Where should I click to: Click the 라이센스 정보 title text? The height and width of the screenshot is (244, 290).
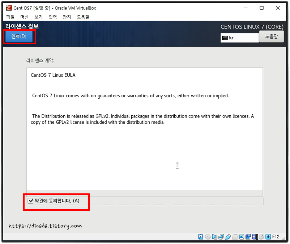click(22, 26)
